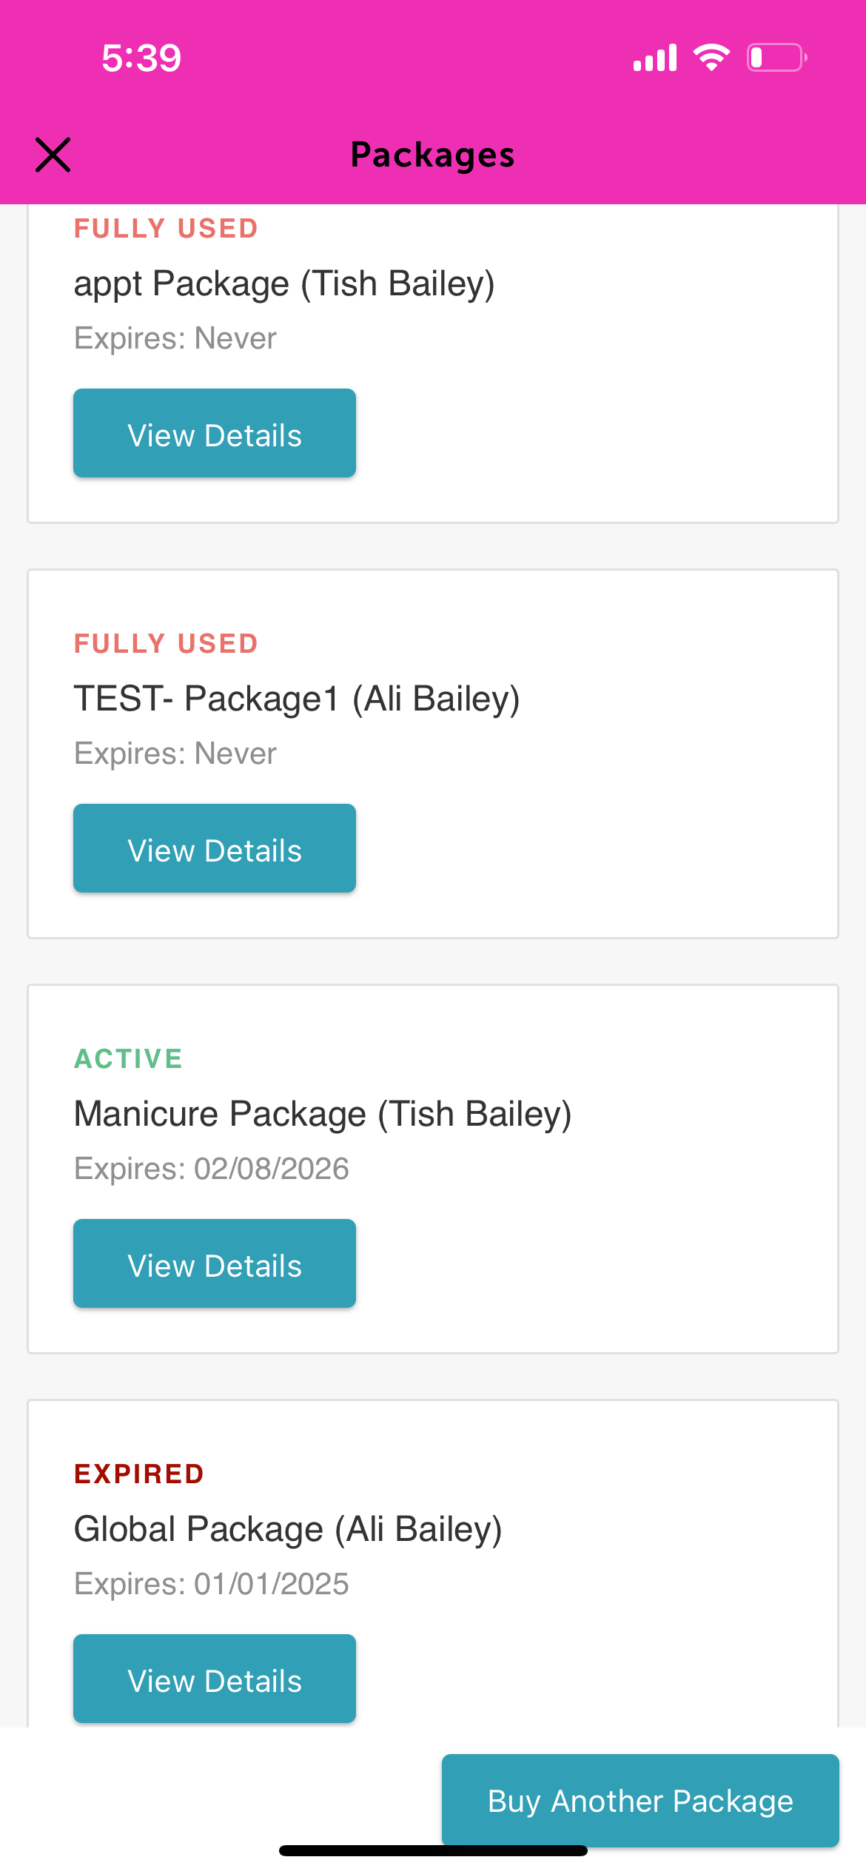View Details for appt Package (Tish Bailey)
This screenshot has width=866, height=1874.
[215, 433]
